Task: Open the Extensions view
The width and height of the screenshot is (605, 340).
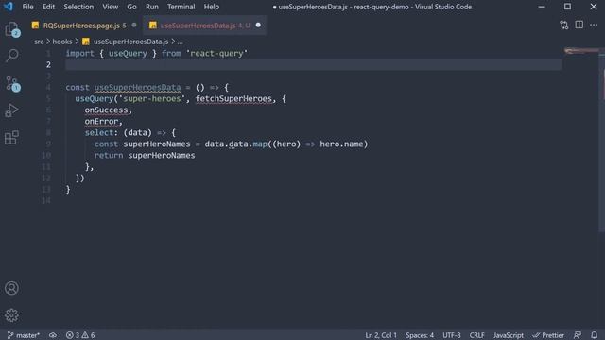Action: coord(11,138)
